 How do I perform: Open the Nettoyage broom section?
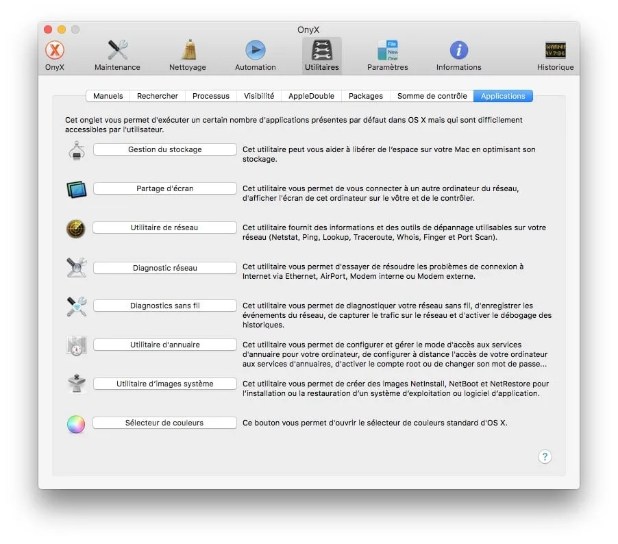click(x=188, y=55)
